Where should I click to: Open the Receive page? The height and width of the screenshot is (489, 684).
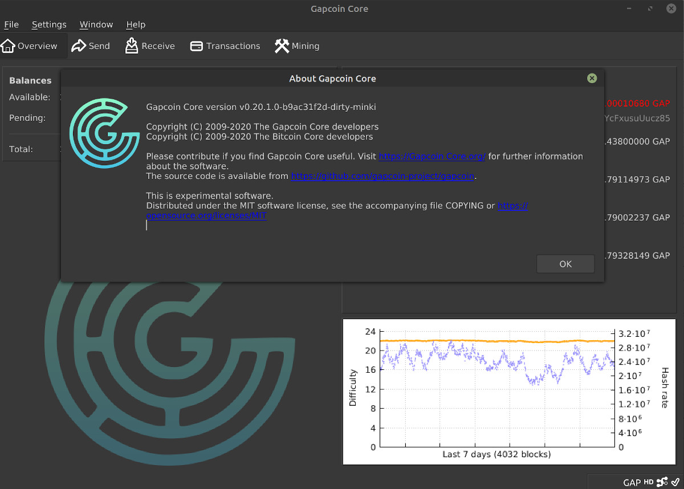tap(150, 46)
